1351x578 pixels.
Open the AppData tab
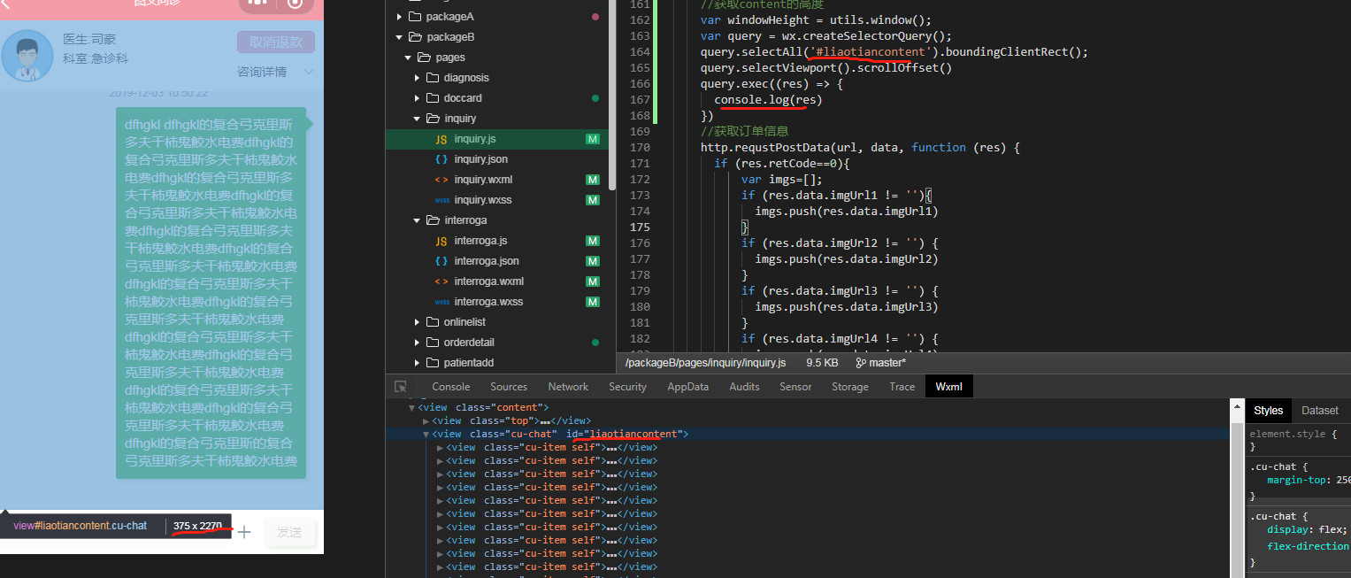687,387
